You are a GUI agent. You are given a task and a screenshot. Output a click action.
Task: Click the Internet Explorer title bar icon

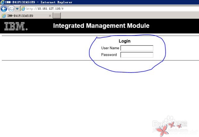pos(2,2)
